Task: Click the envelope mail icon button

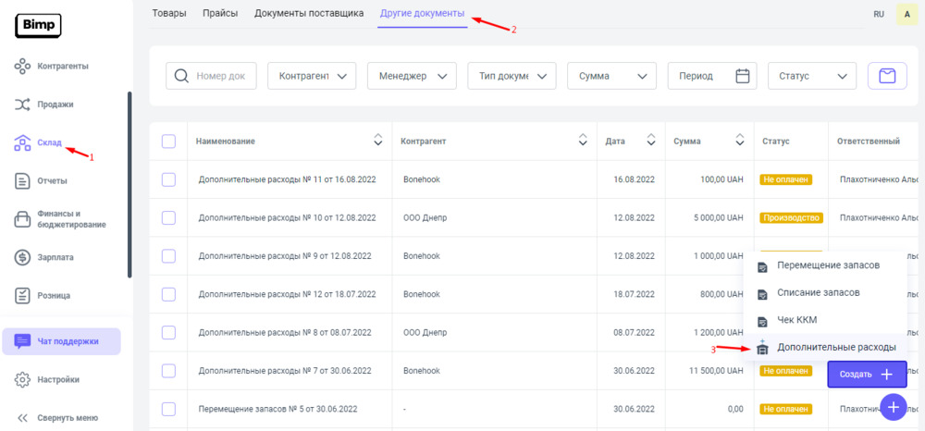Action: [x=886, y=76]
